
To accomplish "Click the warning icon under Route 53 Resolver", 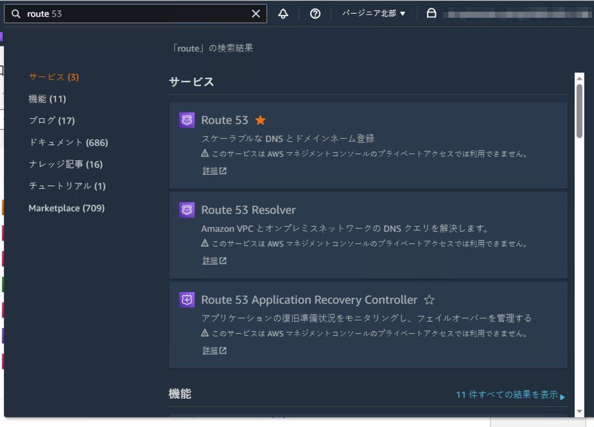I will [x=205, y=243].
